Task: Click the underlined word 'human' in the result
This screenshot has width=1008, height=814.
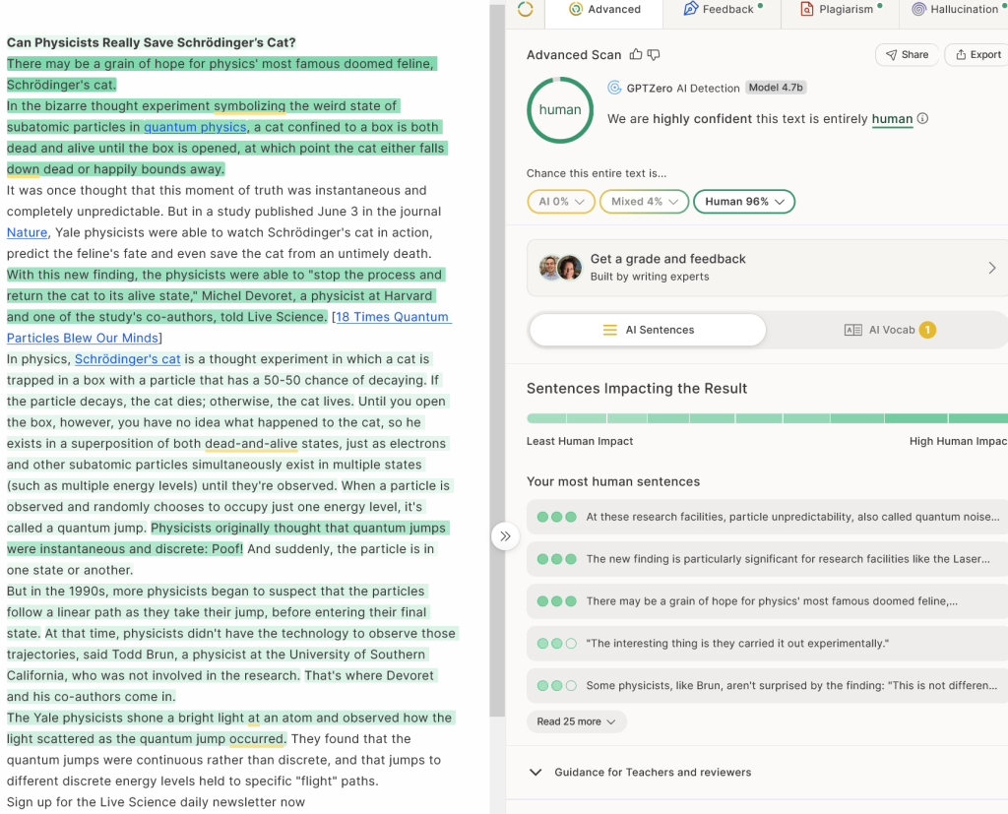Action: click(892, 119)
